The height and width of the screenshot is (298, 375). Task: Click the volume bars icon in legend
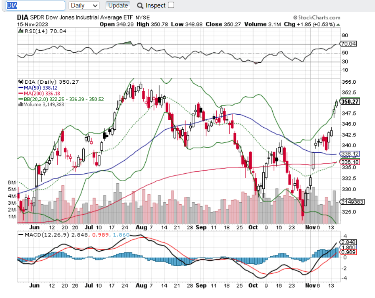point(20,105)
